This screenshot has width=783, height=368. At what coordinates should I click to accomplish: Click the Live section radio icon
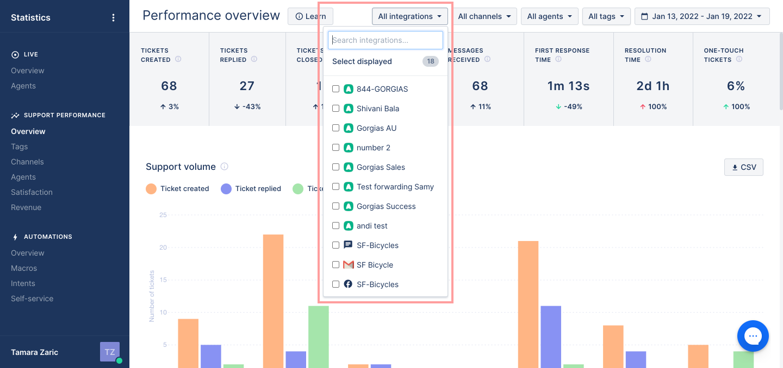15,54
